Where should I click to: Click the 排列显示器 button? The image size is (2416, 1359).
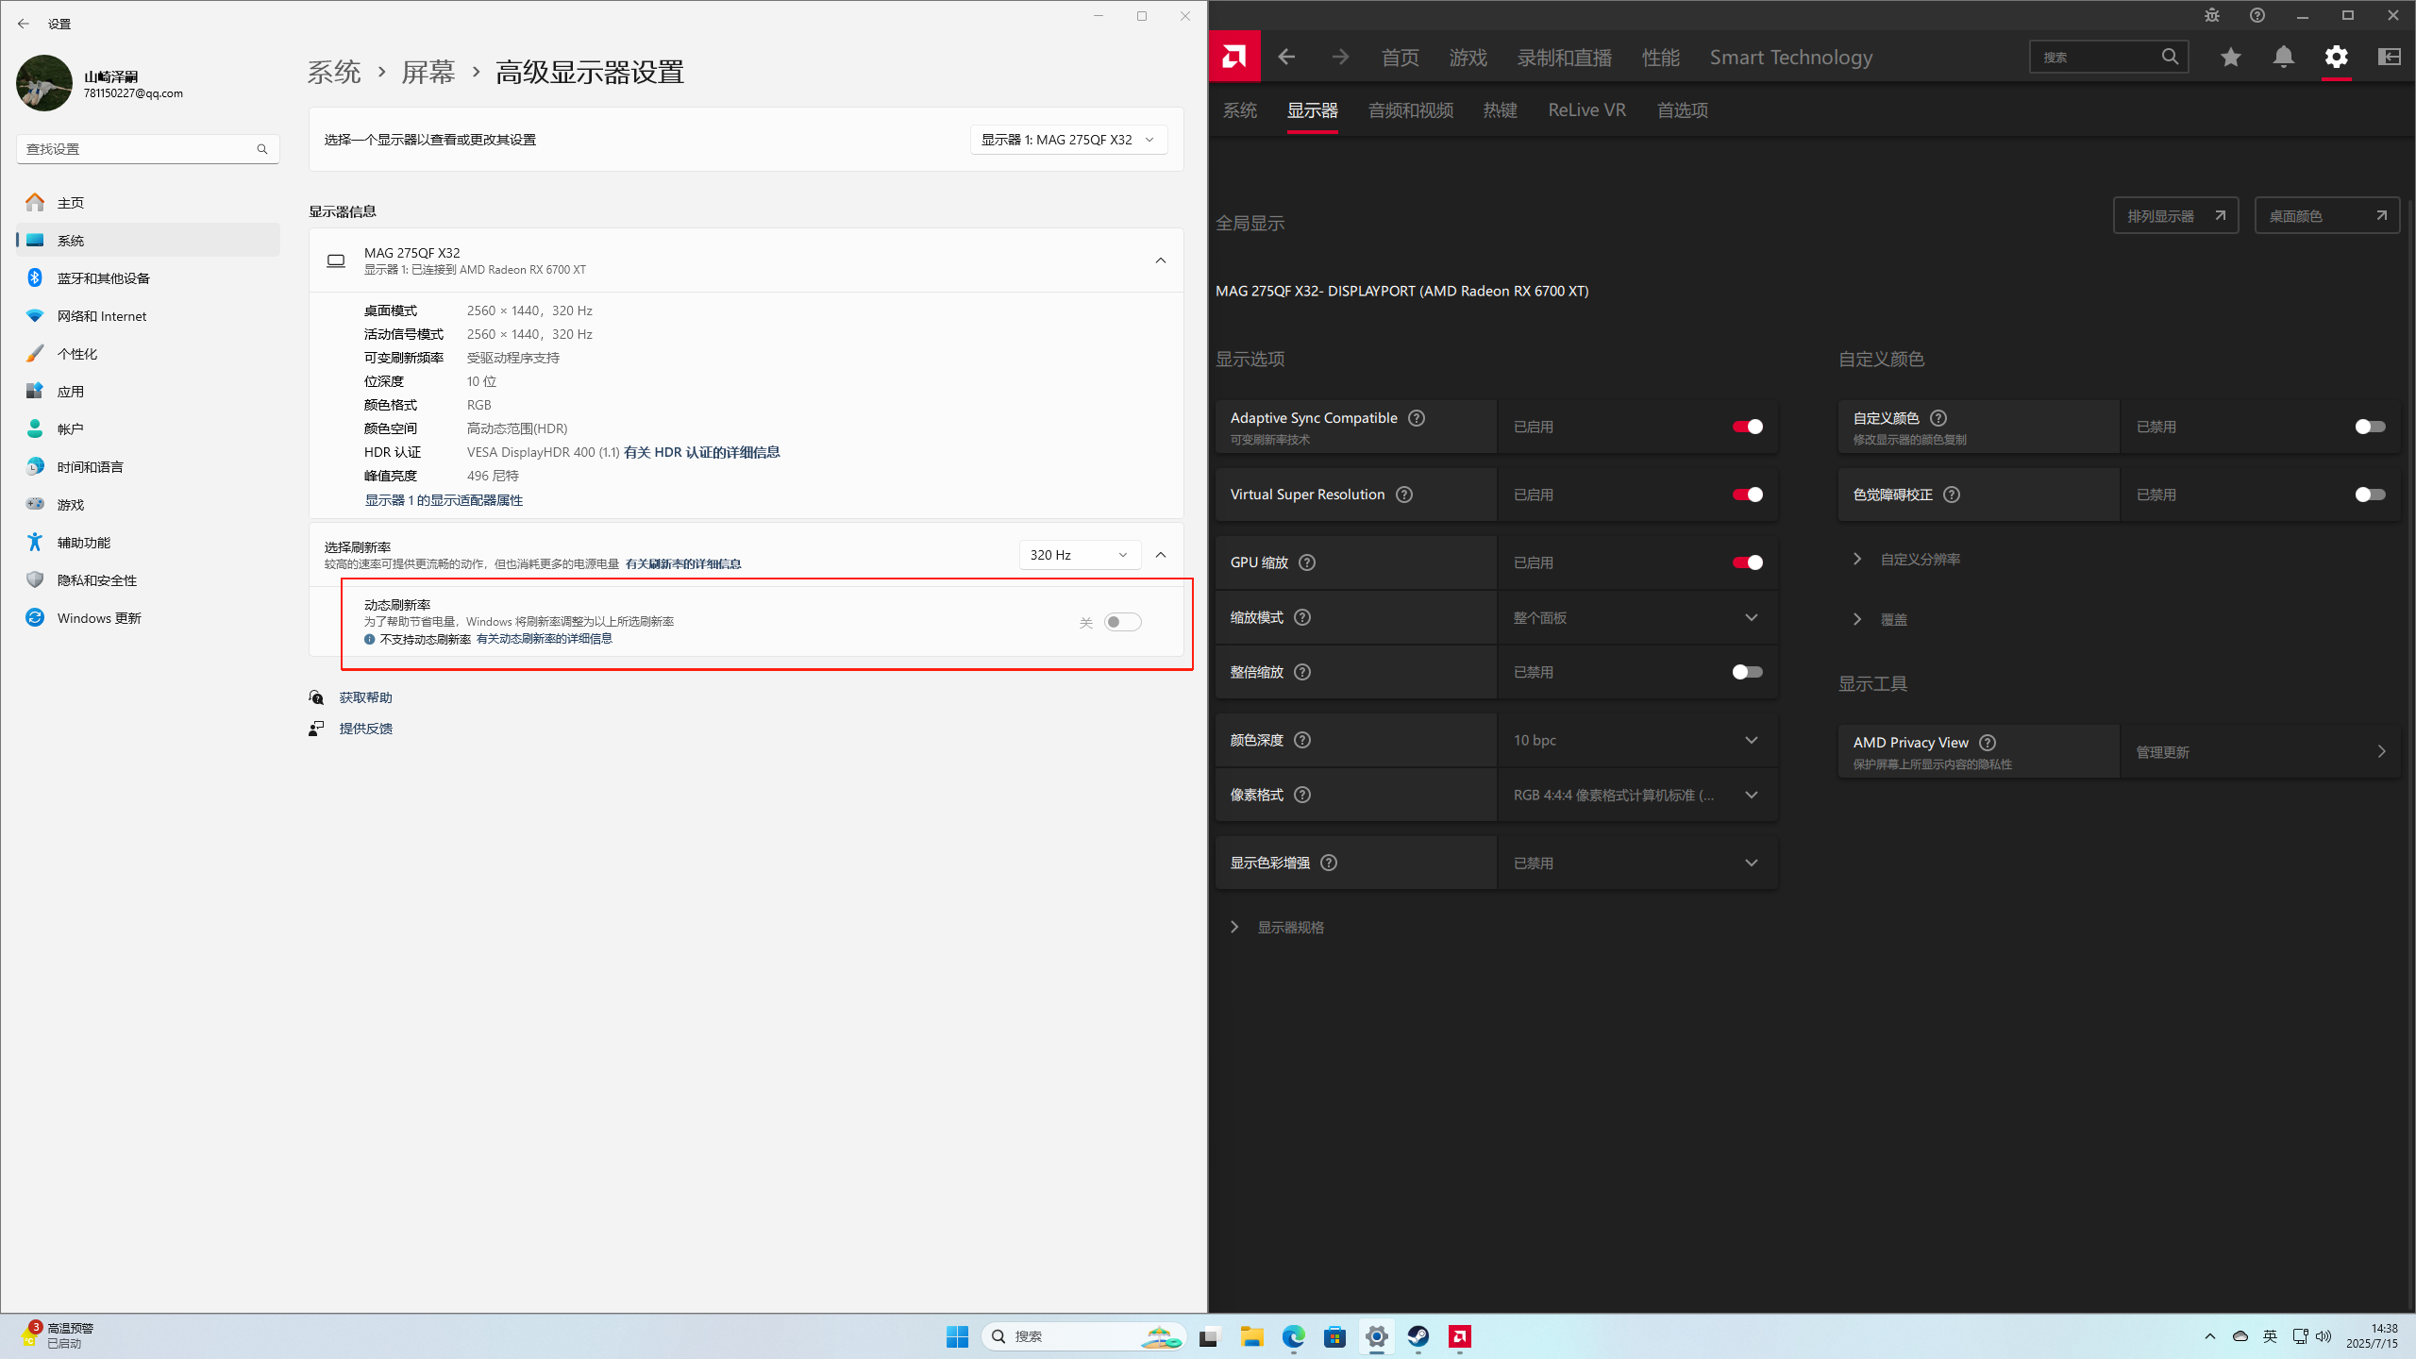pyautogui.click(x=2174, y=216)
